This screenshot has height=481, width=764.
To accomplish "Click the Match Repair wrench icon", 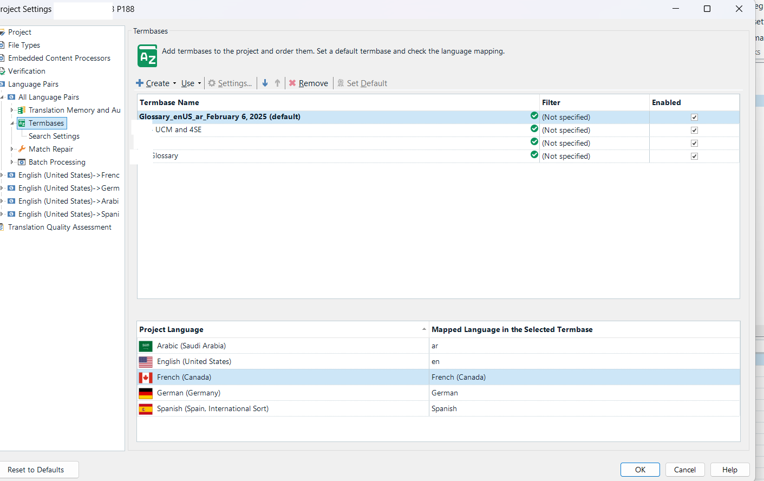I will point(22,149).
